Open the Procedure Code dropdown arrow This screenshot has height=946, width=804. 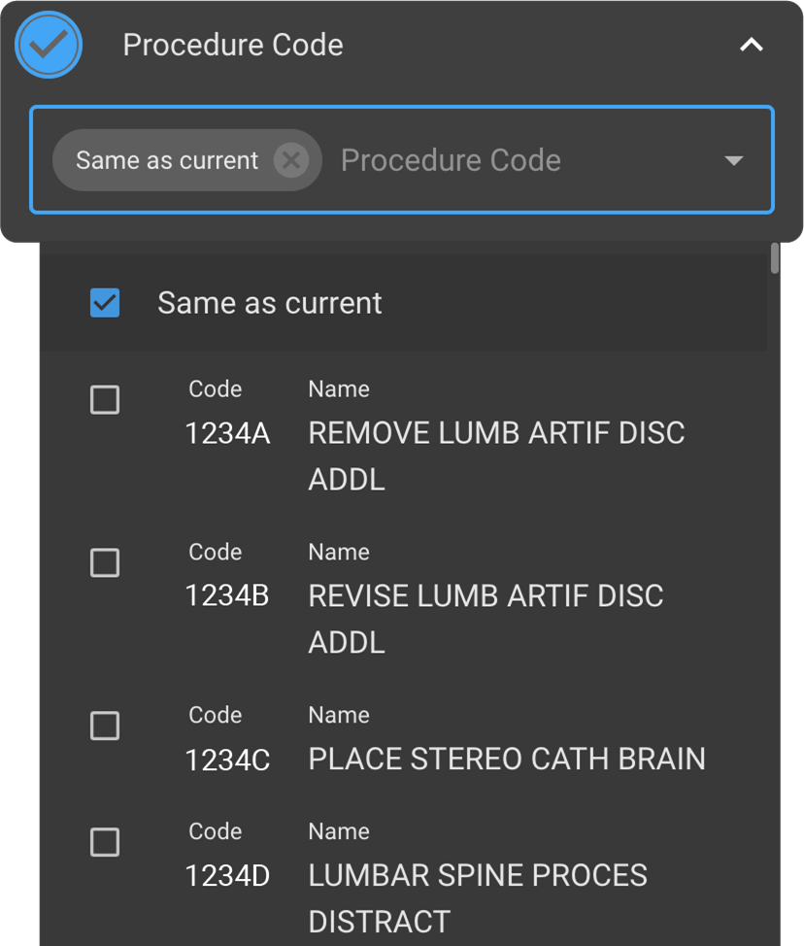[734, 160]
